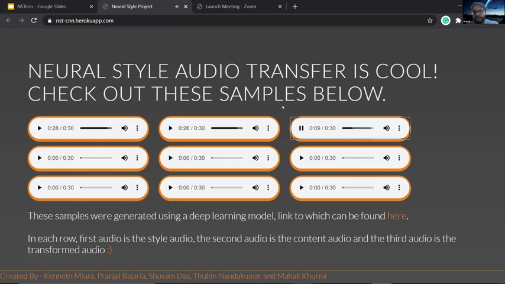505x284 pixels.
Task: Reload the current page
Action: [34, 21]
